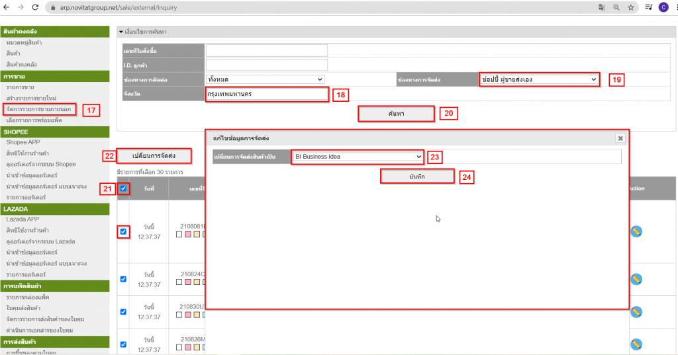This screenshot has width=678, height=355.
Task: Close the shipping edit dialog with X
Action: pos(620,138)
